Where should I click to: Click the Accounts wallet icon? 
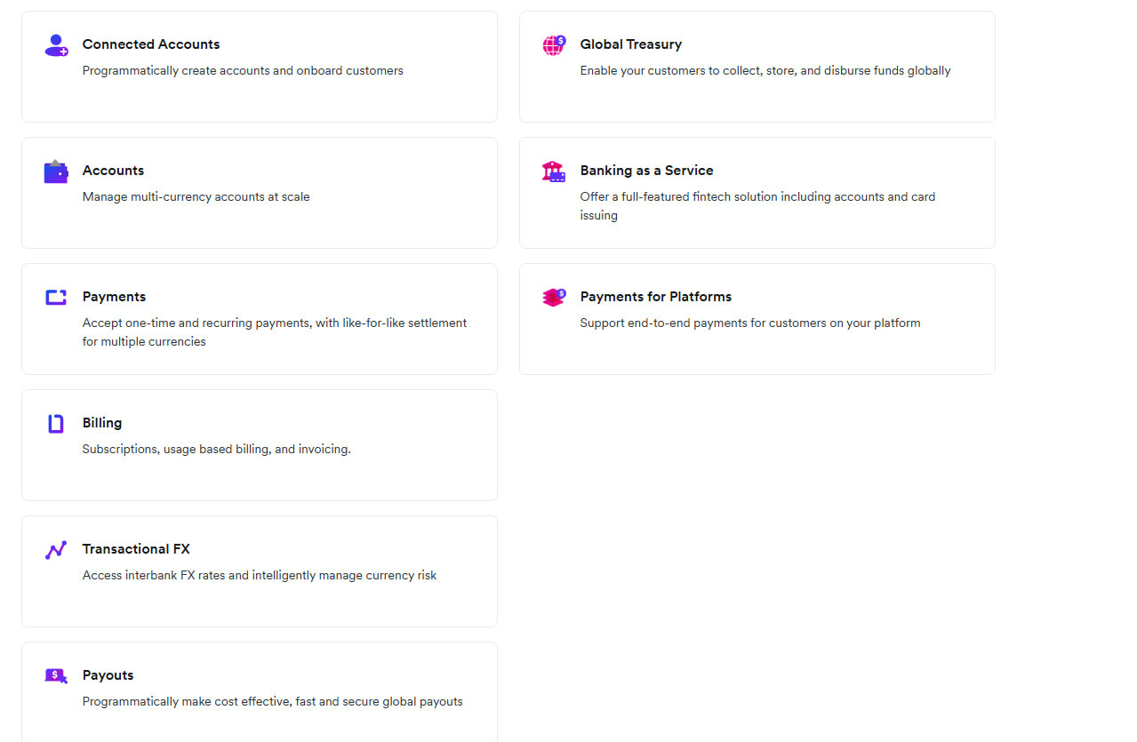coord(56,172)
